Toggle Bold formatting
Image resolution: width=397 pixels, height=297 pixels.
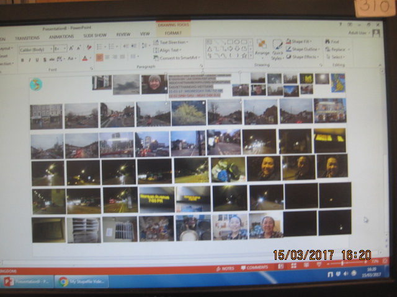pyautogui.click(x=22, y=60)
